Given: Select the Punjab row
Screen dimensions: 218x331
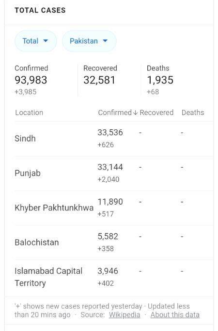Looking at the screenshot, I should point(114,174).
